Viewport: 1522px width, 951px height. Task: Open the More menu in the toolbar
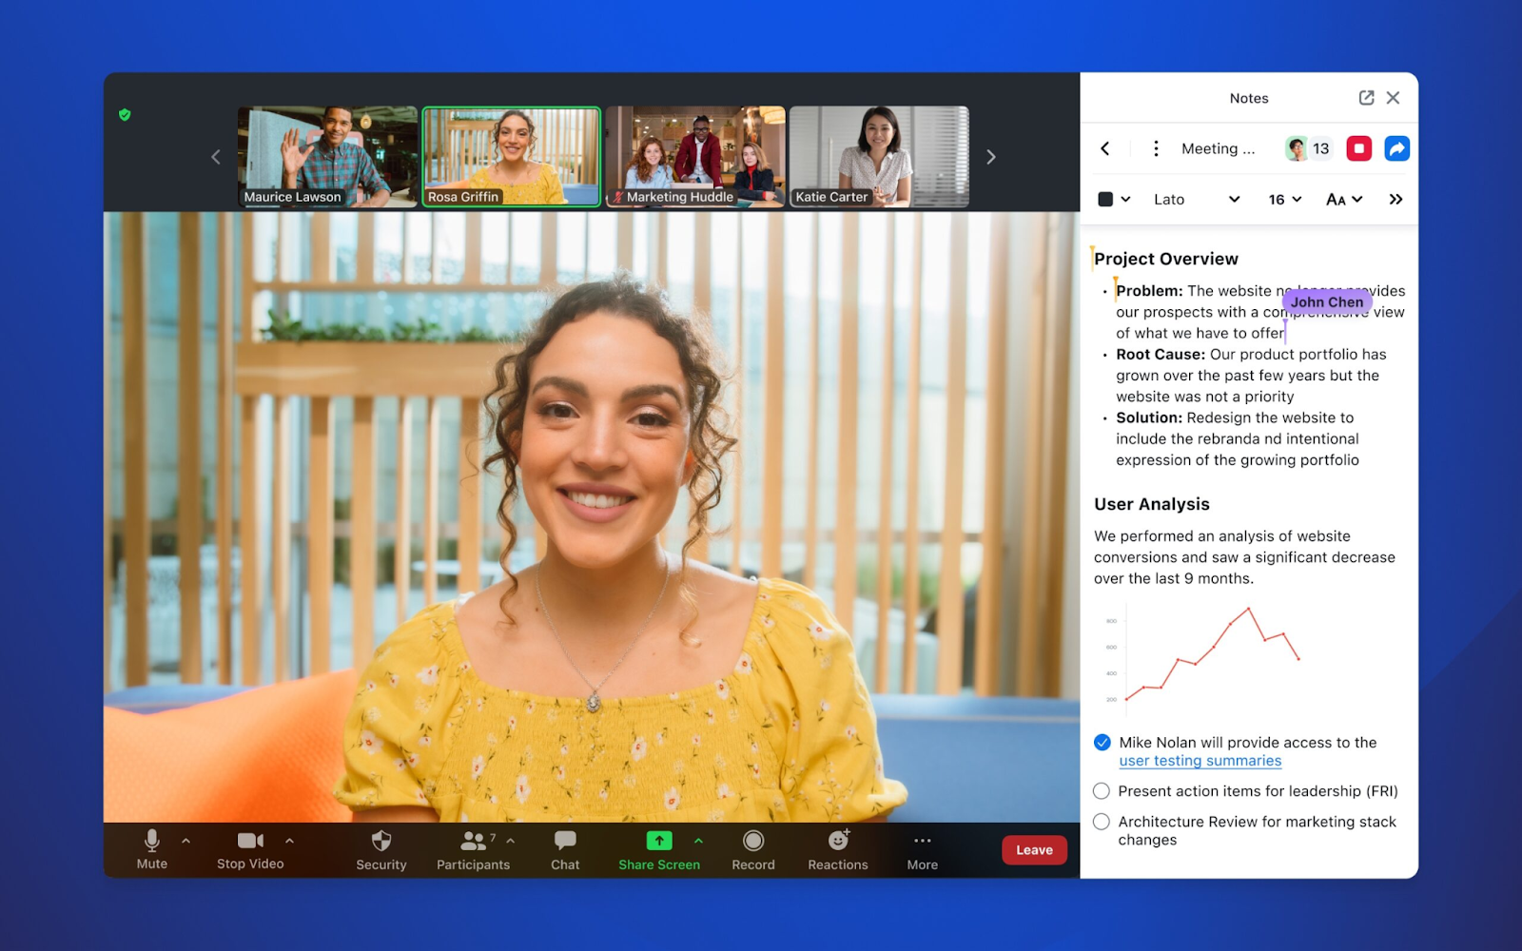921,849
